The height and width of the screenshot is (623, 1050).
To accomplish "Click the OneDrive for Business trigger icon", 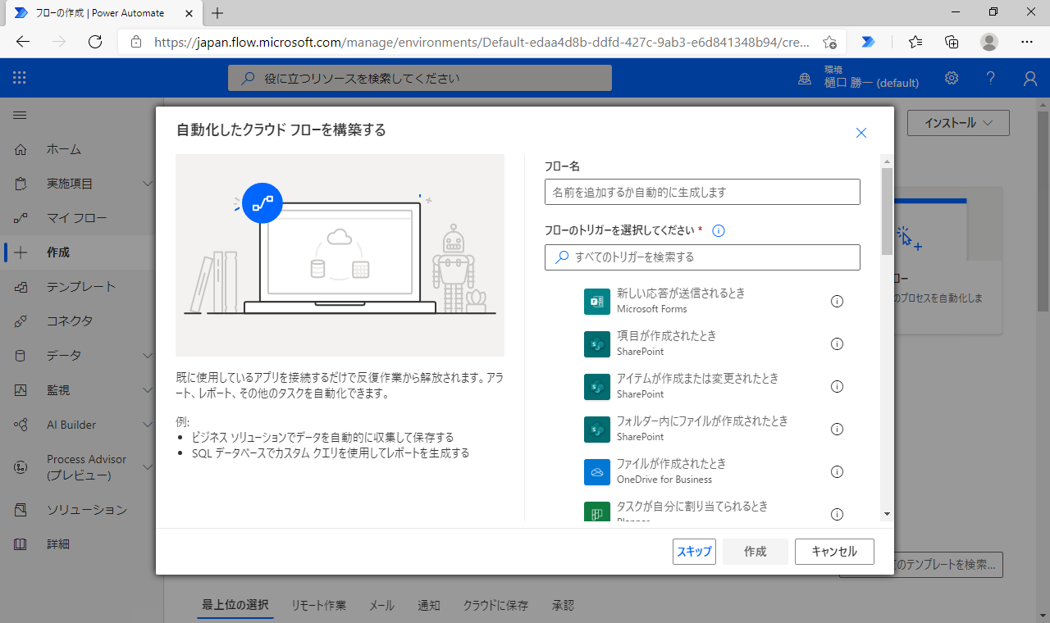I will 597,471.
